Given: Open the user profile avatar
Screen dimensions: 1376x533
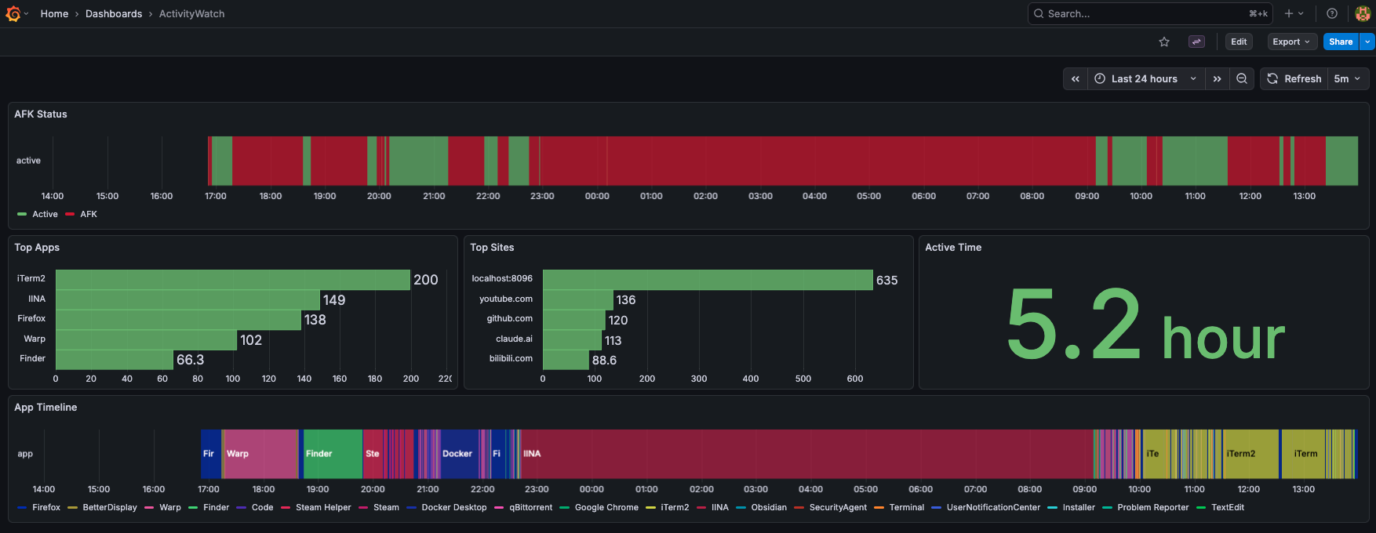Looking at the screenshot, I should 1363,13.
